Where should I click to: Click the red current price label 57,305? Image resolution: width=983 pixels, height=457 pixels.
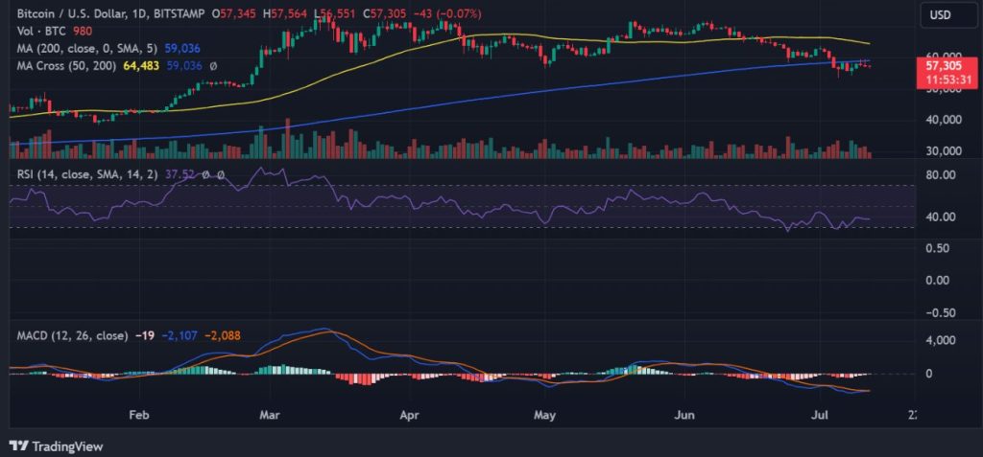click(x=946, y=65)
